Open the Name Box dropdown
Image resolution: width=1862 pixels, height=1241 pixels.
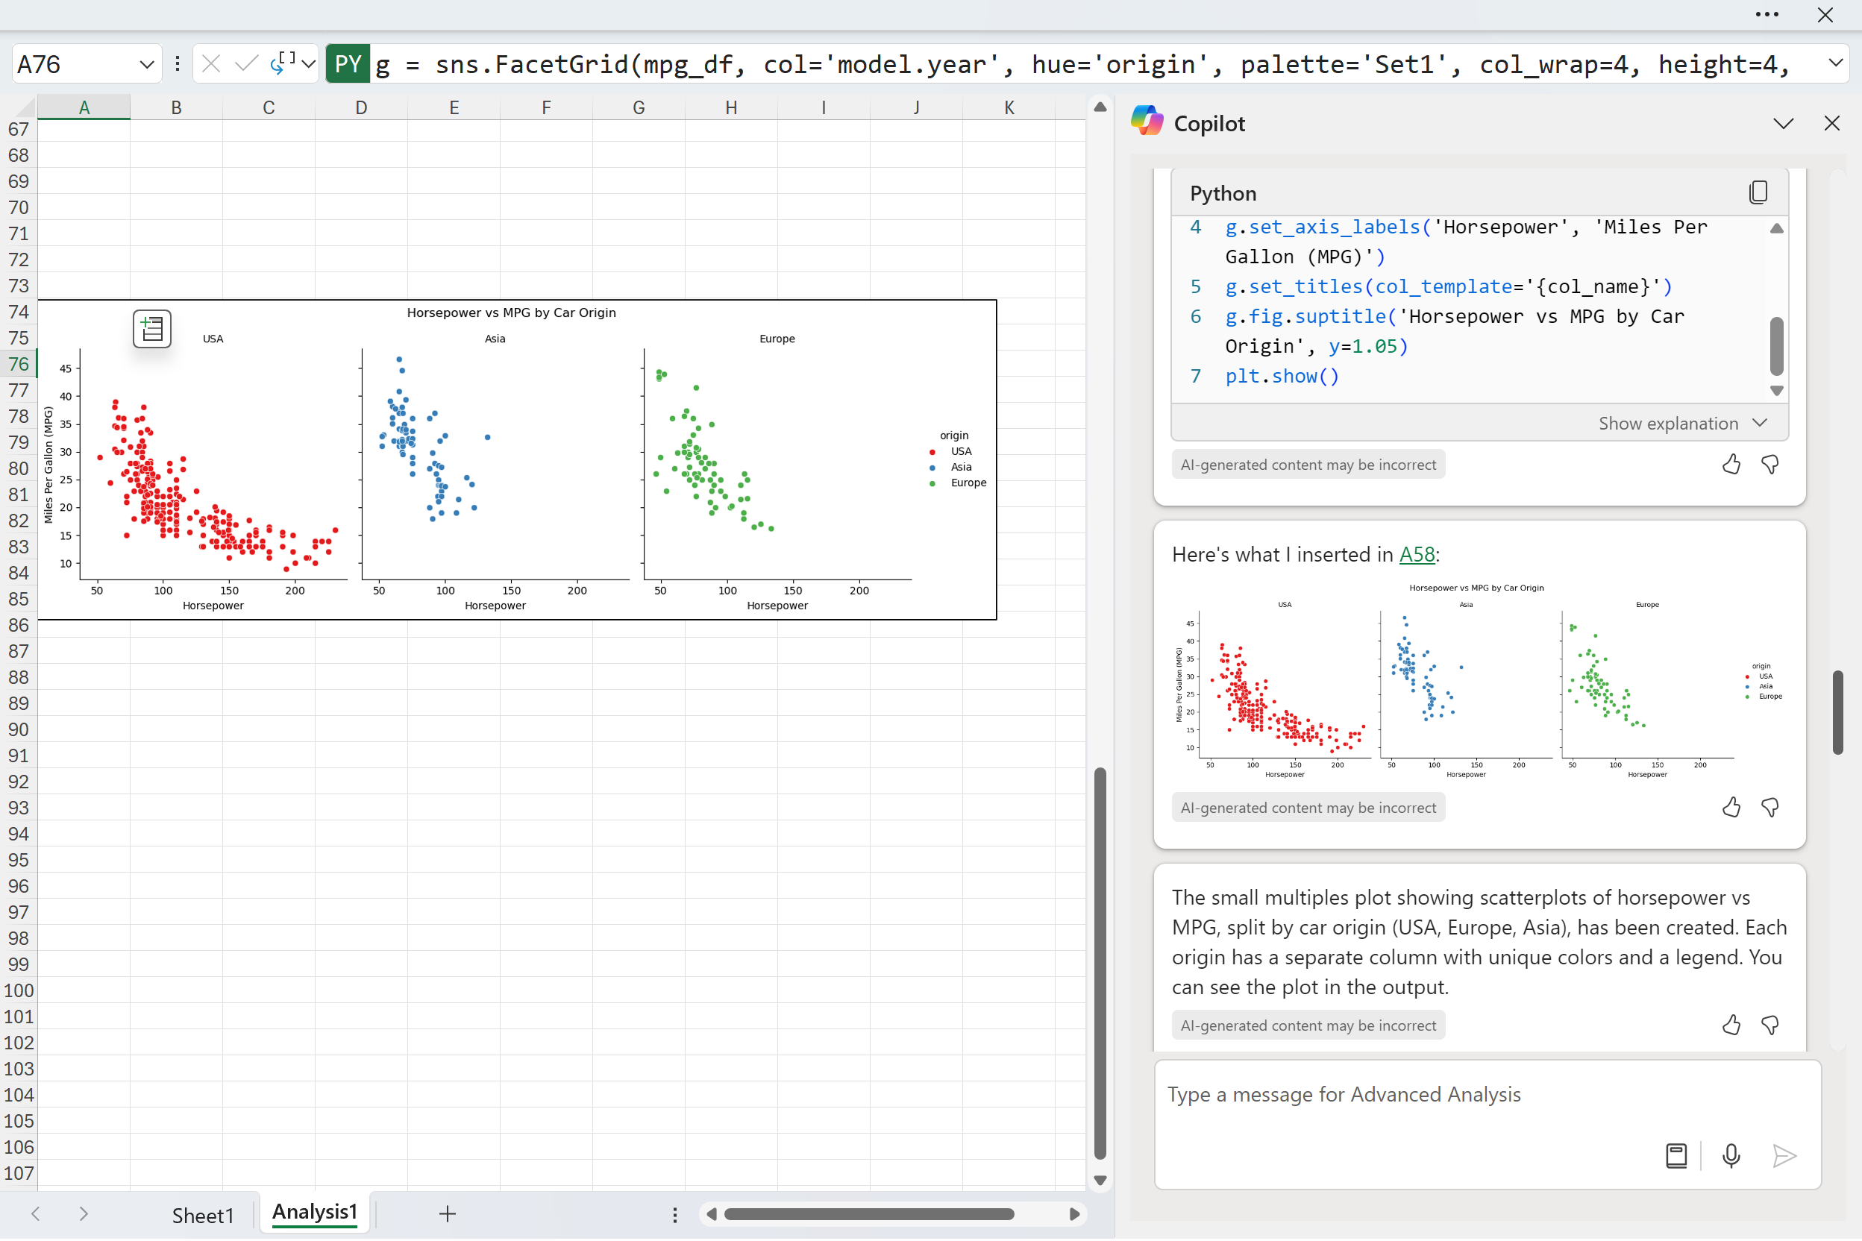(x=146, y=64)
